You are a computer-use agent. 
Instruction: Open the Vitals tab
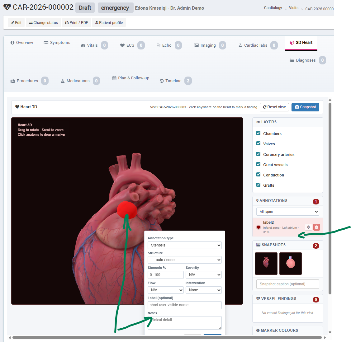pos(94,45)
